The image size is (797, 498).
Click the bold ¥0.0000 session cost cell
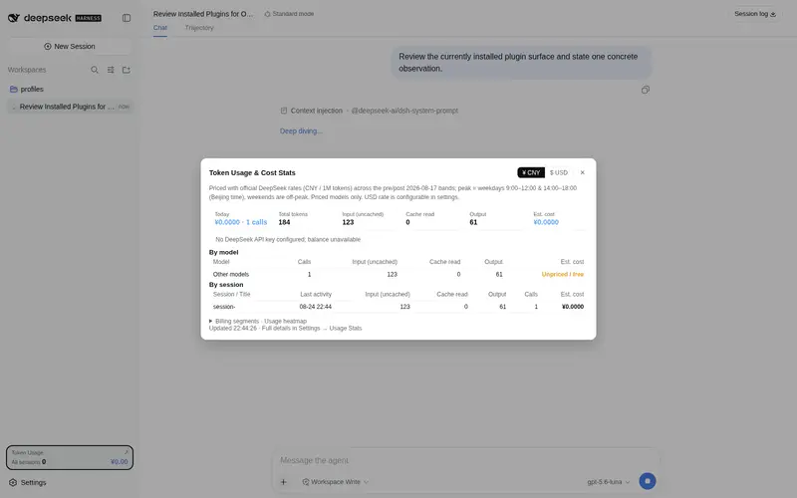click(x=572, y=307)
